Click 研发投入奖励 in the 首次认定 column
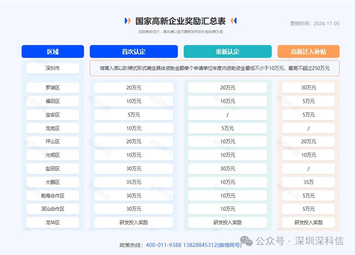This screenshot has width=355, height=255. point(133,222)
